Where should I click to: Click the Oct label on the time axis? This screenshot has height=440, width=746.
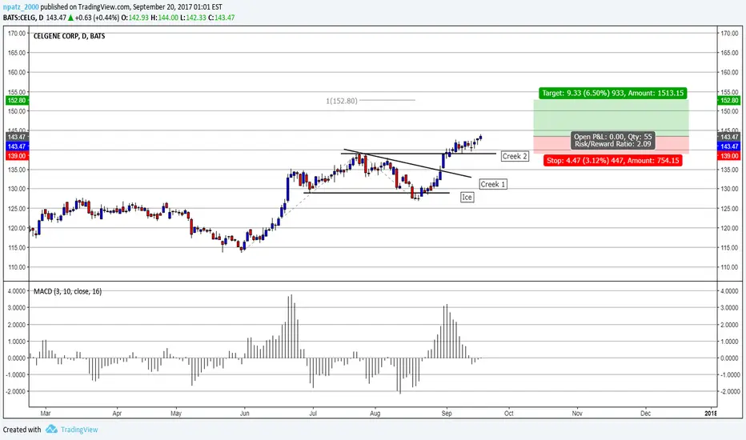508,414
